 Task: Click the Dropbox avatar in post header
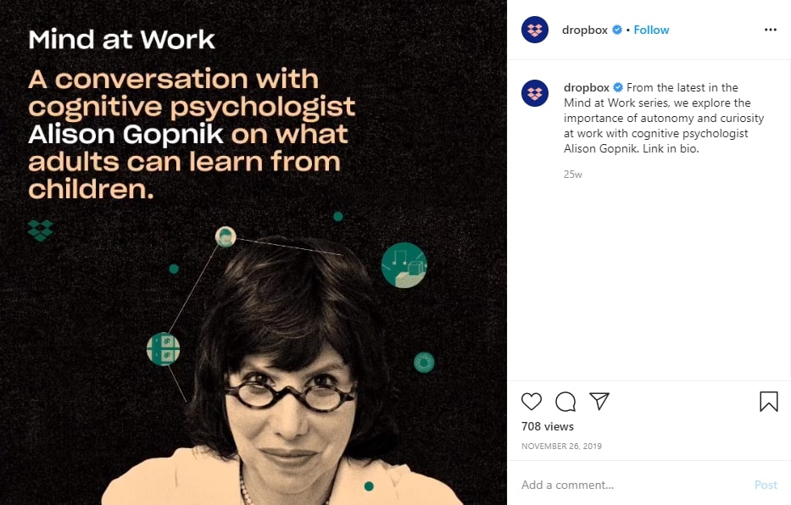pyautogui.click(x=535, y=30)
